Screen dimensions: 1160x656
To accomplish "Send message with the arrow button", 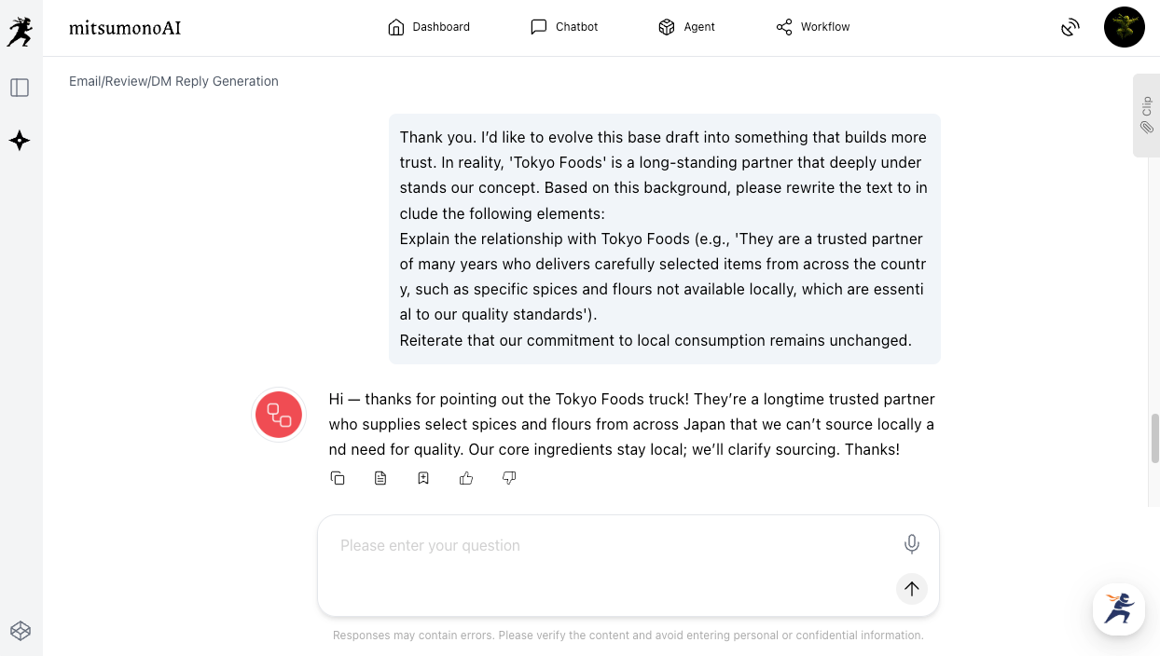I will pos(911,588).
